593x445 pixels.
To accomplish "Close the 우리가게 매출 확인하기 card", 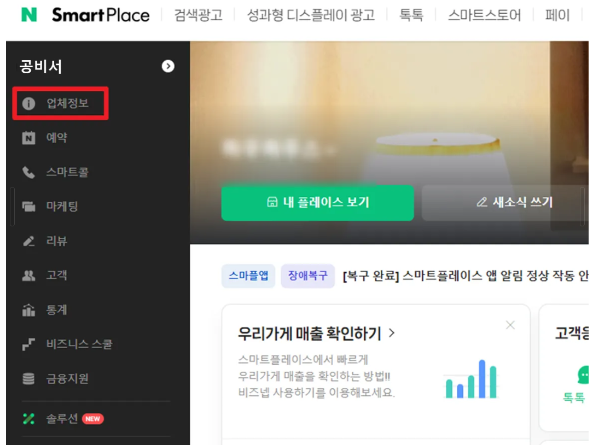I will (x=510, y=325).
